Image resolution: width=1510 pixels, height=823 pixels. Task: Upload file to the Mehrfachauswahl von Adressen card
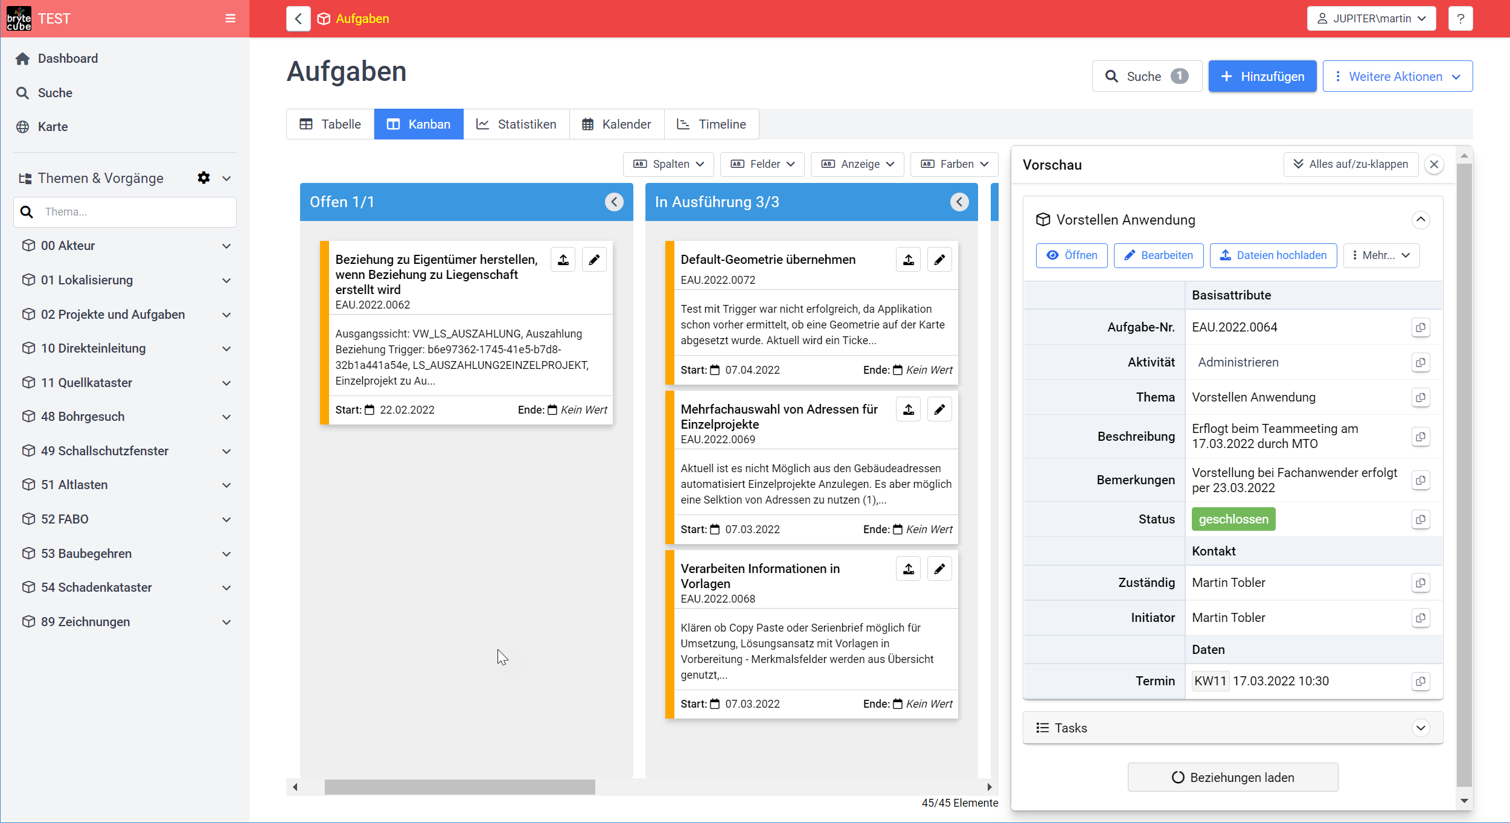click(909, 409)
